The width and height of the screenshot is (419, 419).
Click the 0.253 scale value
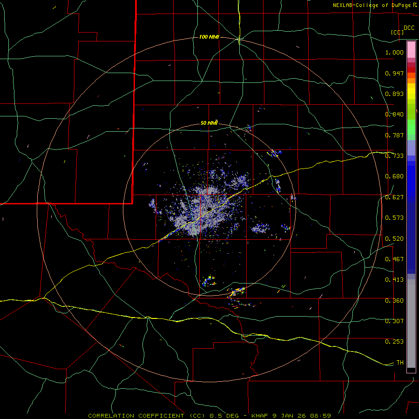coord(394,342)
